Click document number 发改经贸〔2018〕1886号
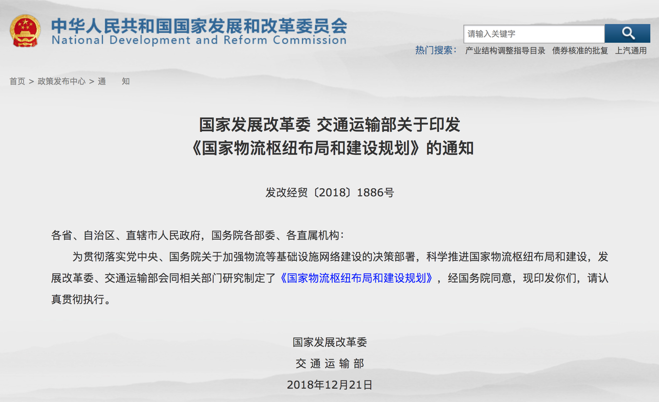Image resolution: width=659 pixels, height=402 pixels. point(330,193)
